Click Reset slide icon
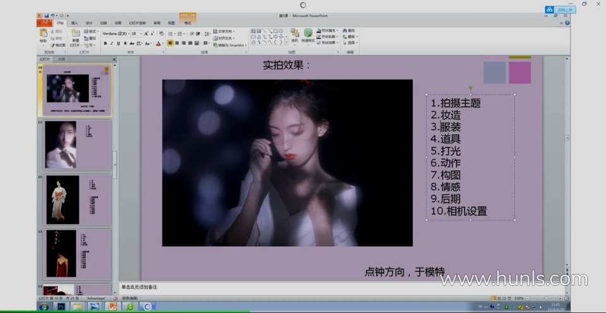This screenshot has height=313, width=606. [86, 38]
